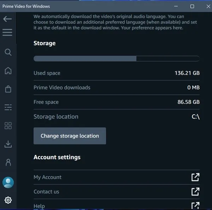Click the Free space label
Image resolution: width=212 pixels, height=210 pixels.
(46, 102)
